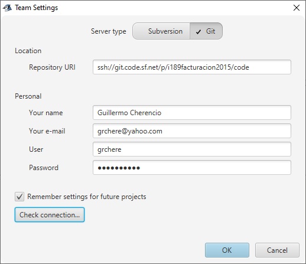The height and width of the screenshot is (264, 306).
Task: Click the Team Settings title text
Action: 37,8
